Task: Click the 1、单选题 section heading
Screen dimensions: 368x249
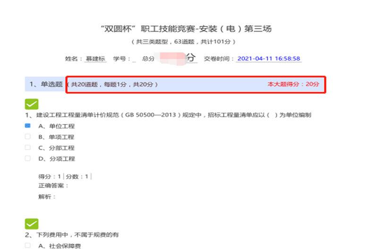Action: pyautogui.click(x=46, y=84)
